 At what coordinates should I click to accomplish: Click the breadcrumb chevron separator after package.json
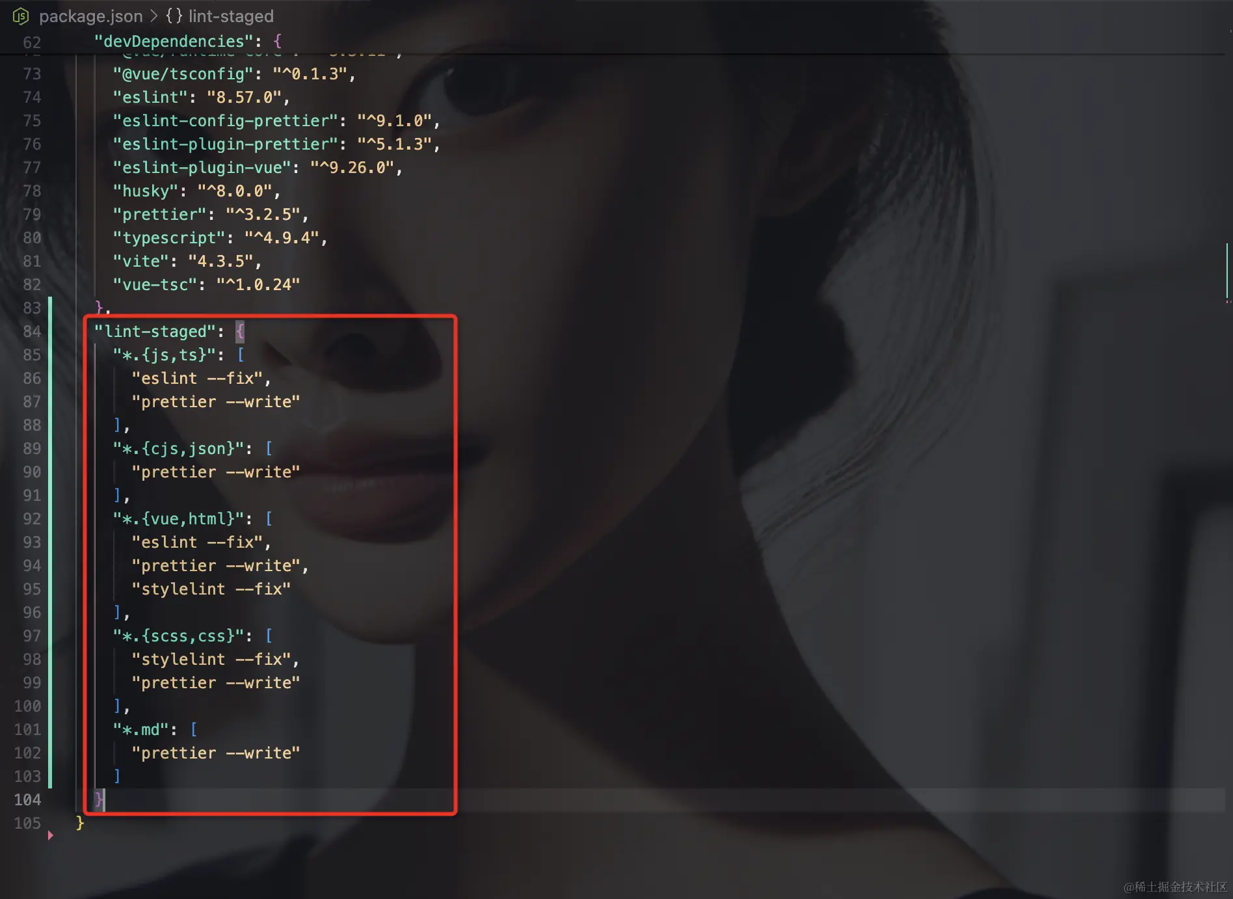(x=154, y=16)
